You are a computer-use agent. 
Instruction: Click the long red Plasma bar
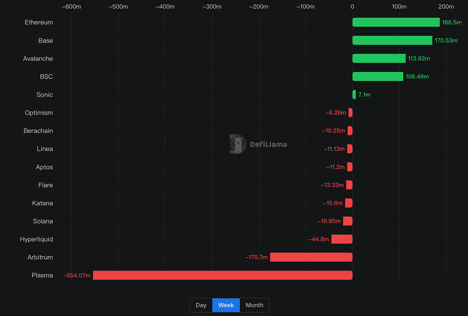(x=223, y=275)
